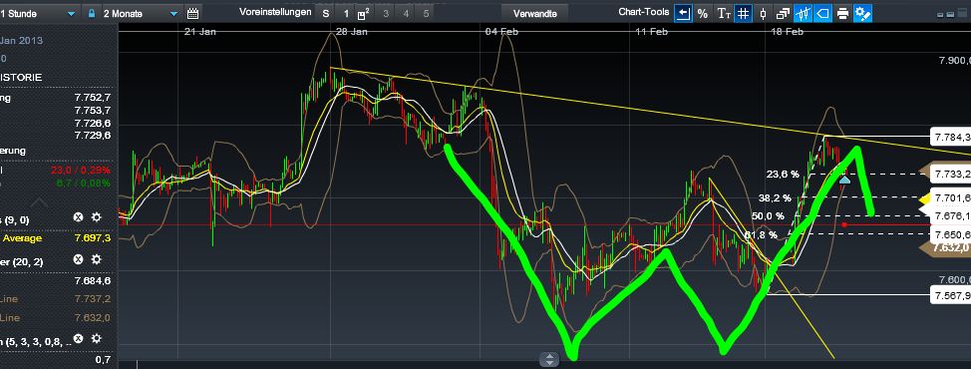Click the 18 Feb date label
This screenshot has width=971, height=369.
(x=787, y=32)
